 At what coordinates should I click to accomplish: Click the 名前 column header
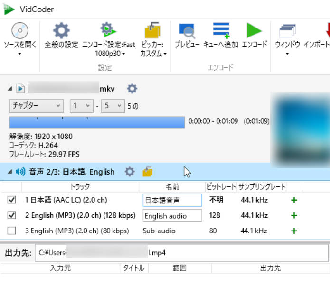172,187
